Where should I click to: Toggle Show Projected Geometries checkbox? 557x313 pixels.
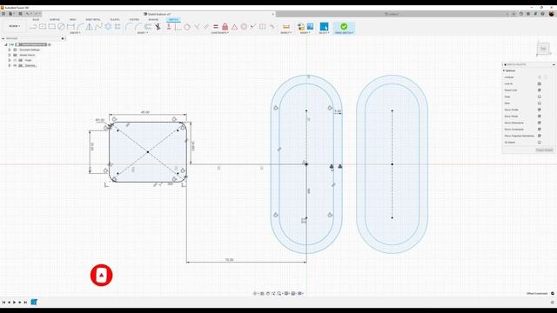click(x=540, y=136)
